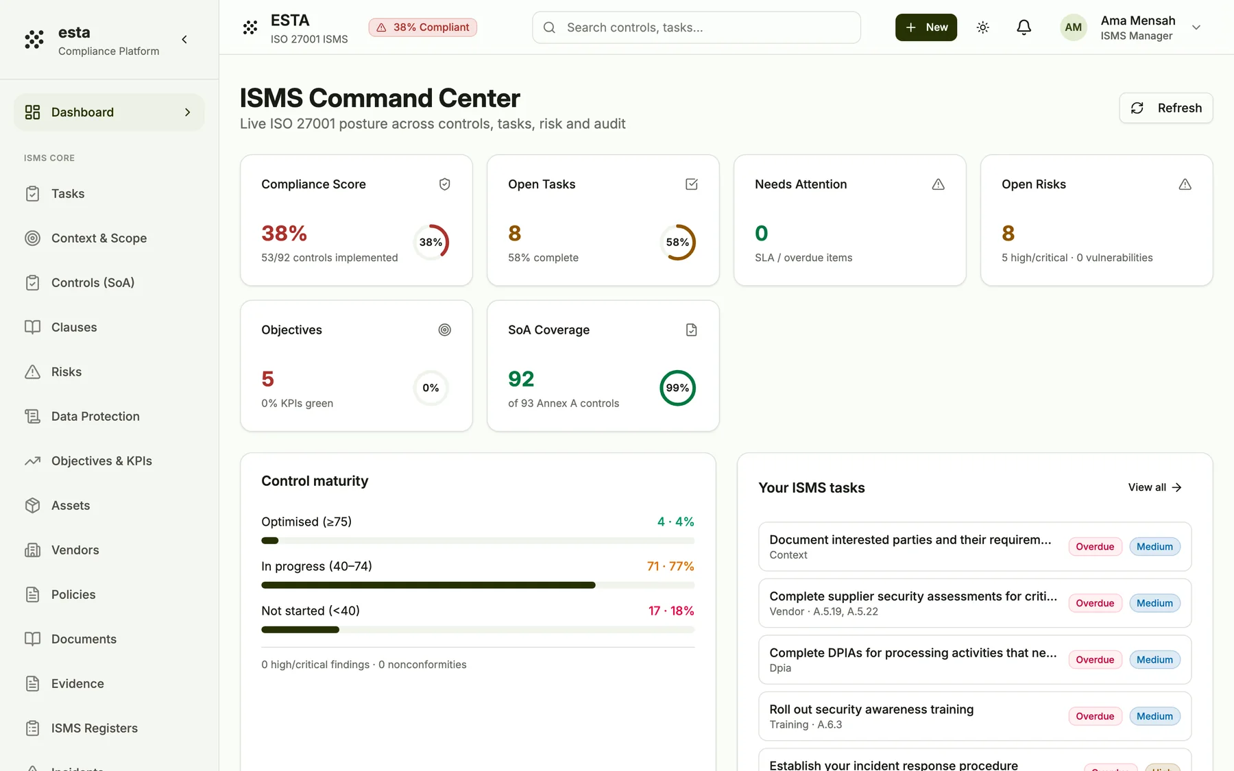Toggle the light/dark theme sun icon
Viewport: 1234px width, 771px height.
[x=982, y=27]
